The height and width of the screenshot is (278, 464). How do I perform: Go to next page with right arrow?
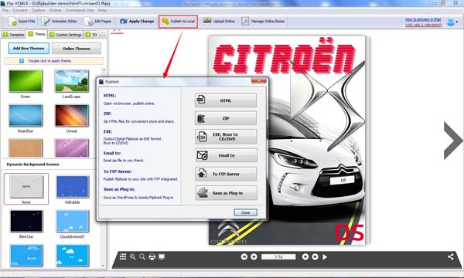[452, 141]
